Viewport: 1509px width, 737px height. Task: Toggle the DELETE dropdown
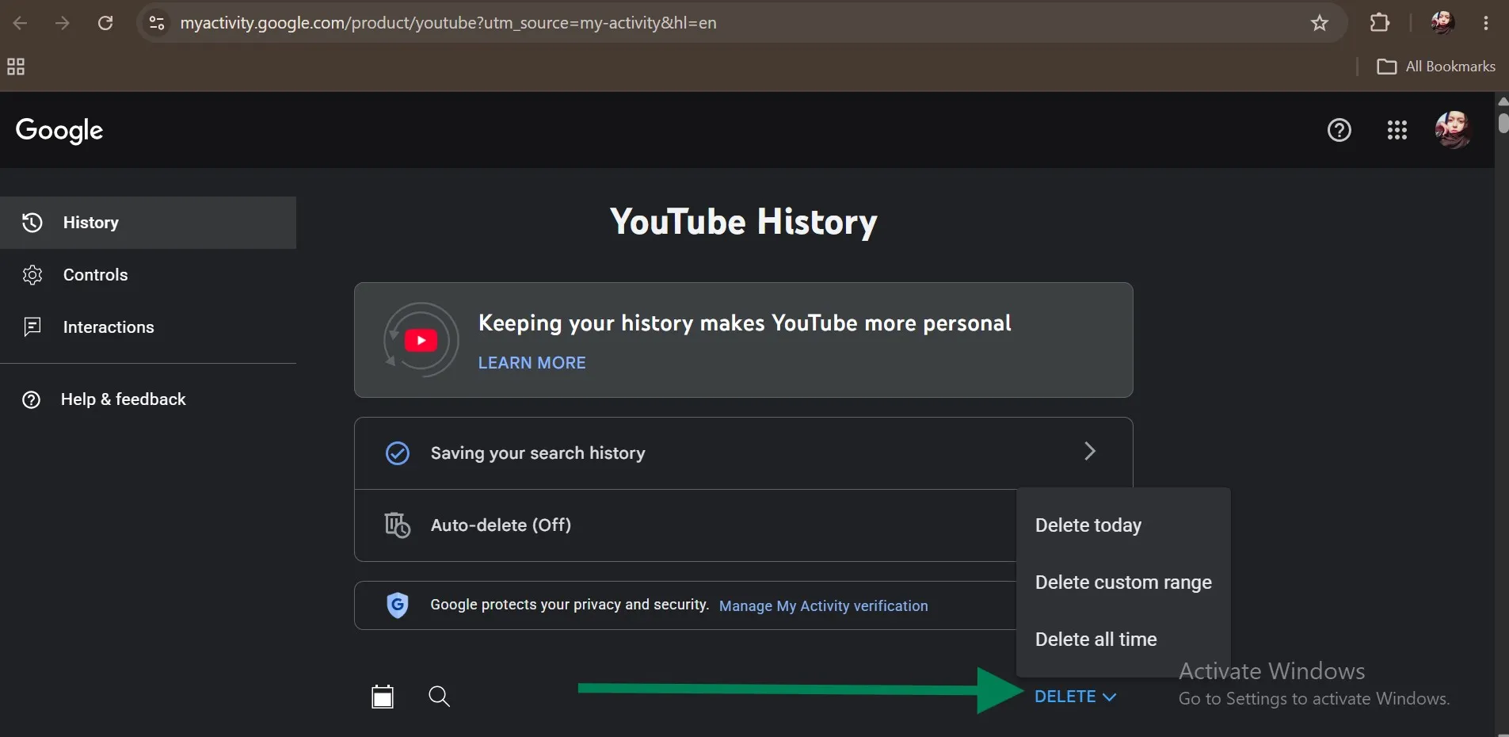1075,697
